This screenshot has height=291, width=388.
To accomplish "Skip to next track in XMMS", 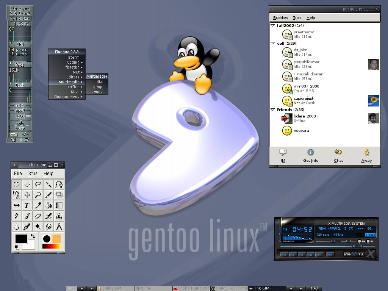I will [319, 254].
